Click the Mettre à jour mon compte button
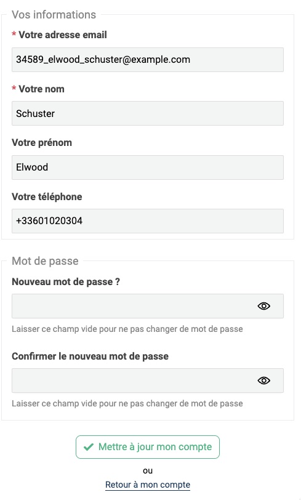The width and height of the screenshot is (301, 500). [148, 447]
